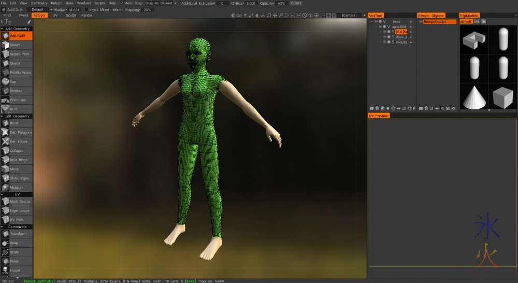Select the Del. Polygons tool

pyautogui.click(x=20, y=132)
